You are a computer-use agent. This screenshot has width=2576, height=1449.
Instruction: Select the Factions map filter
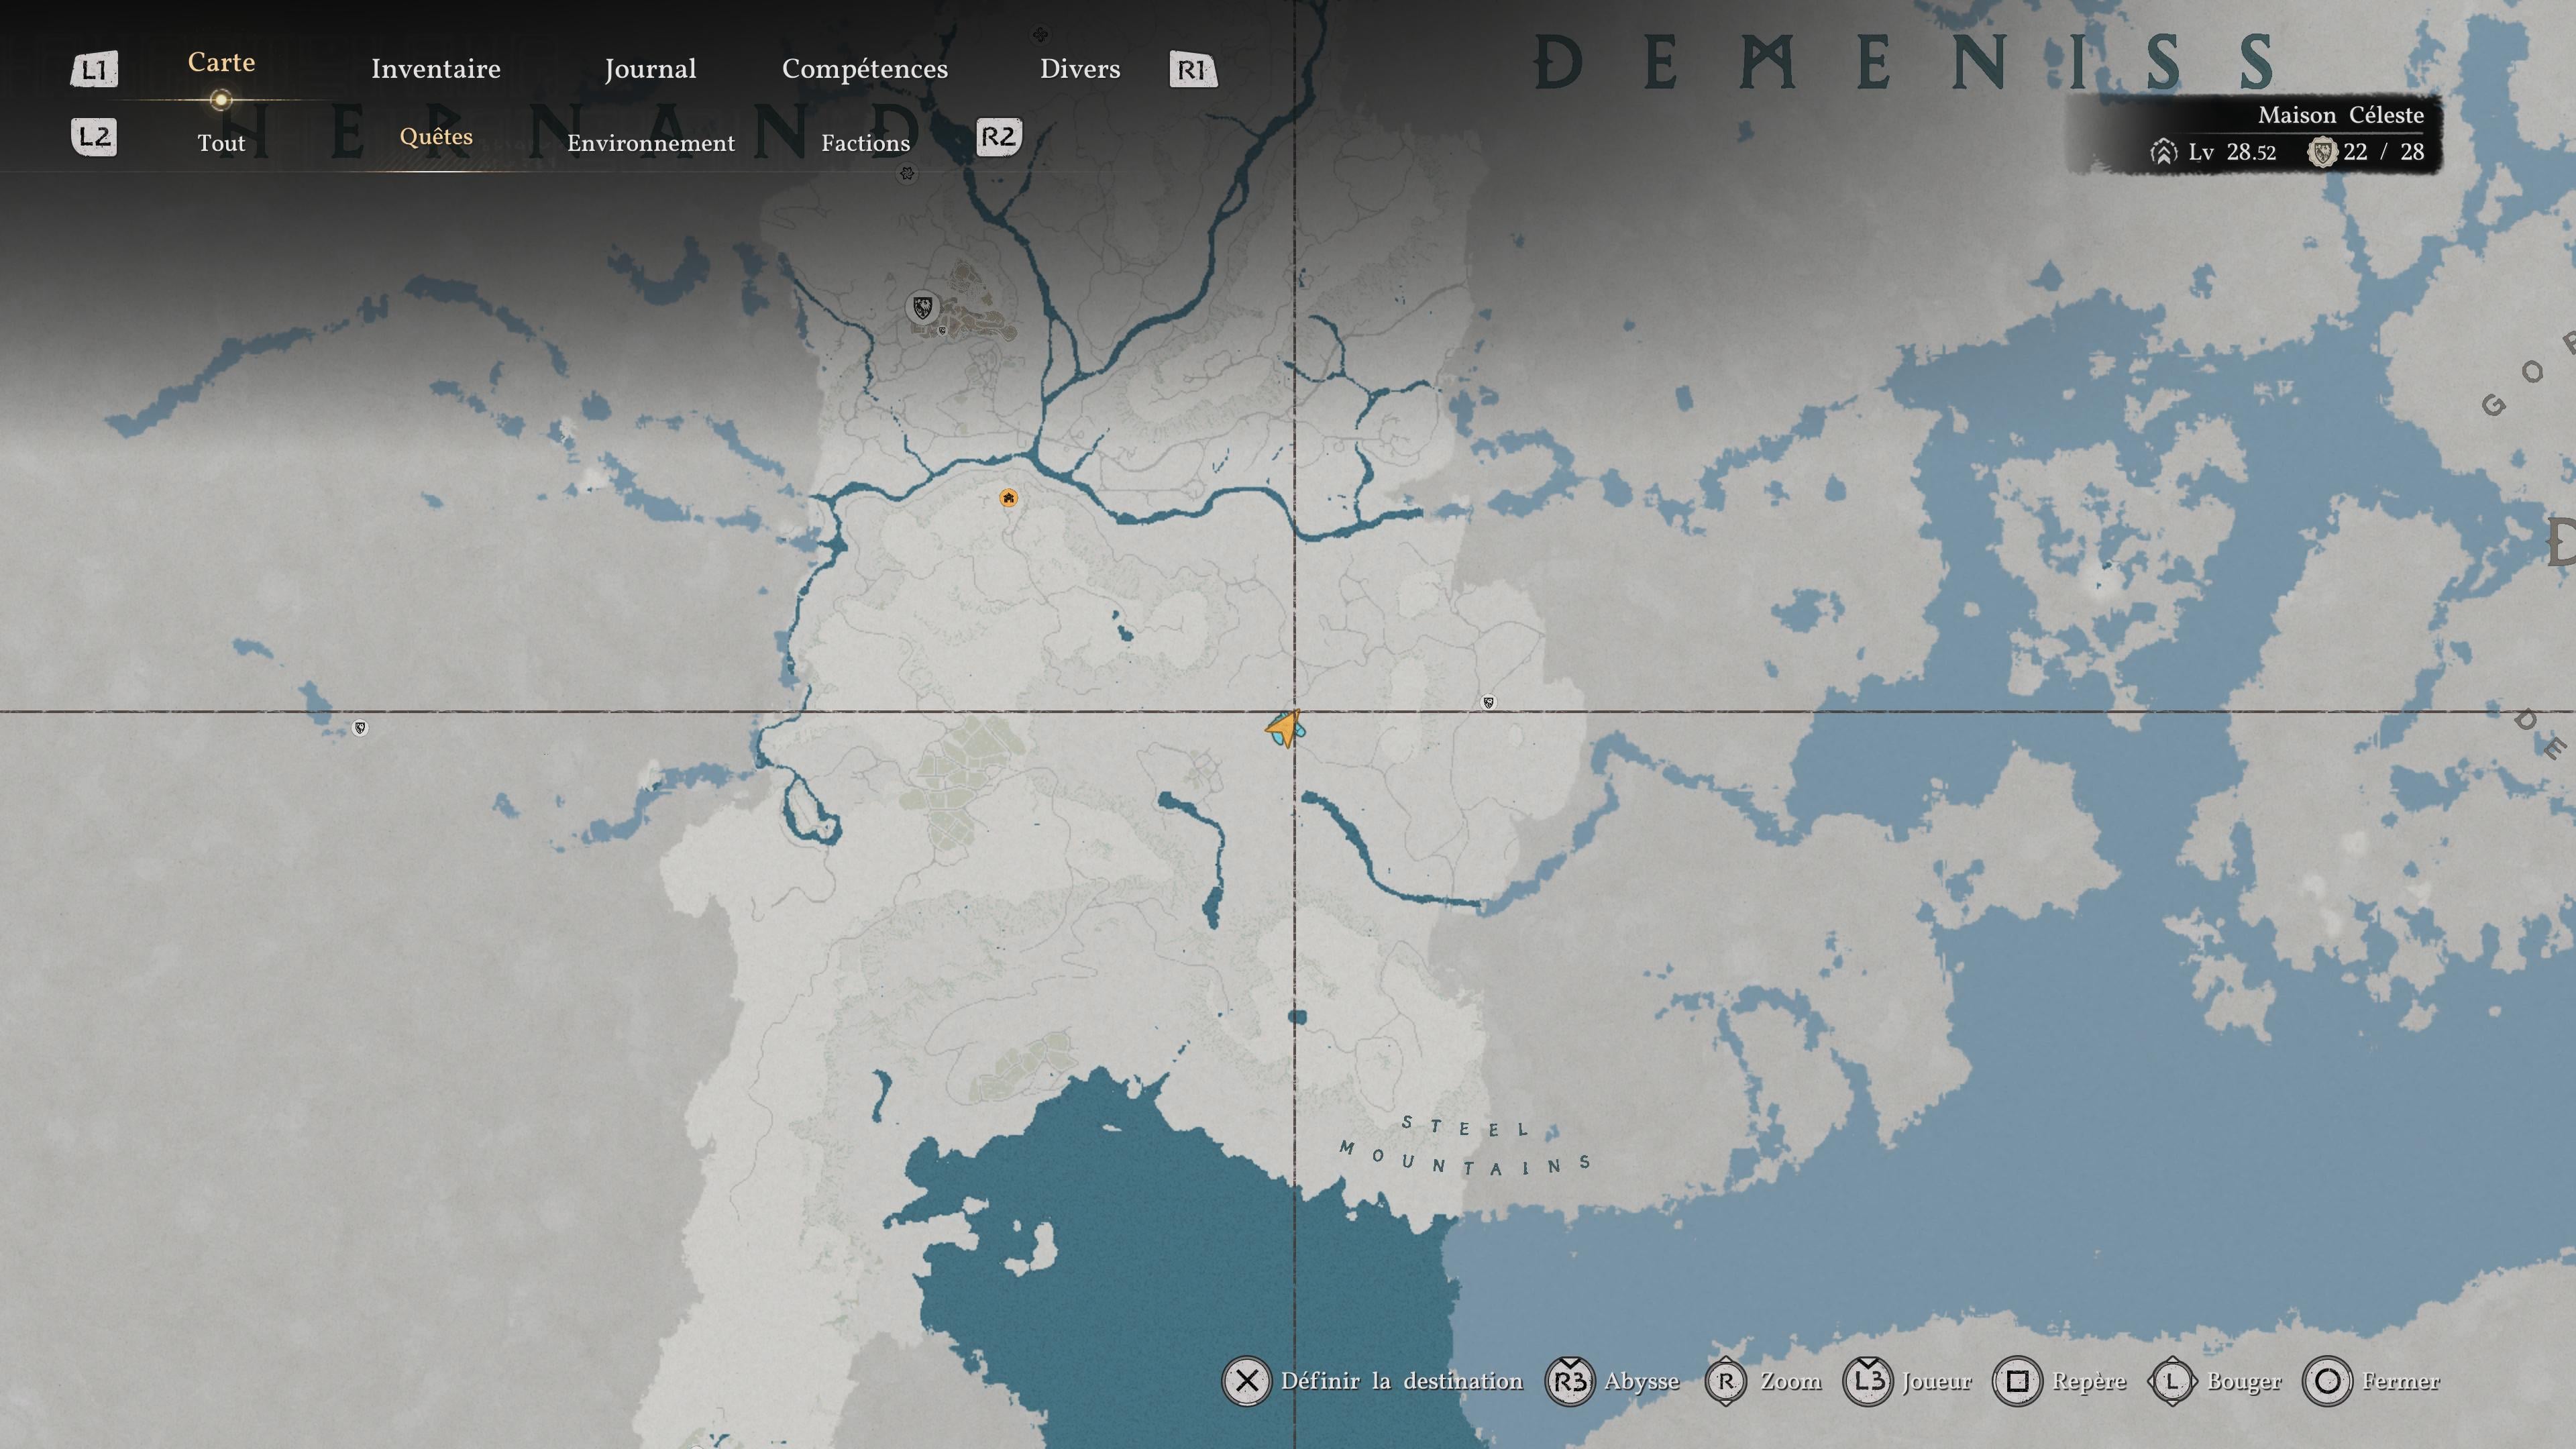[866, 143]
